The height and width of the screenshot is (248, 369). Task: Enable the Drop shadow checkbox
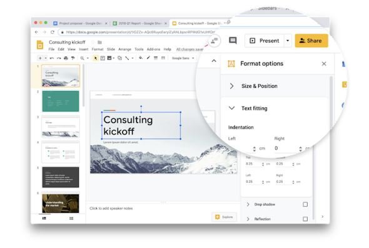point(305,204)
